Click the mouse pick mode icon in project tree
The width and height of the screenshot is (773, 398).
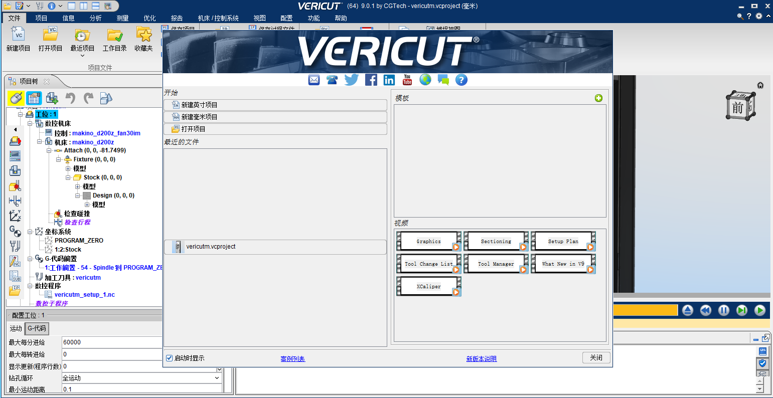[16, 98]
